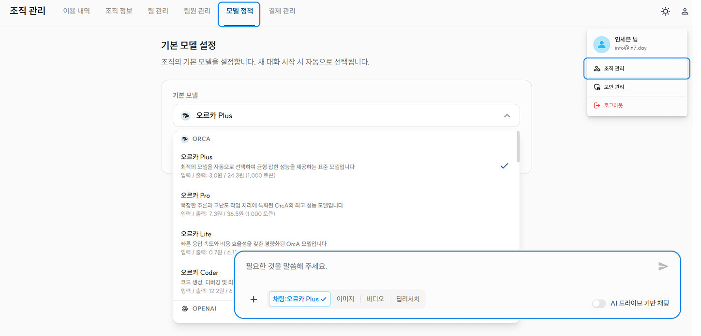701x336 pixels.
Task: Open the 채팅:오르카 Plus model selector
Action: pyautogui.click(x=299, y=299)
